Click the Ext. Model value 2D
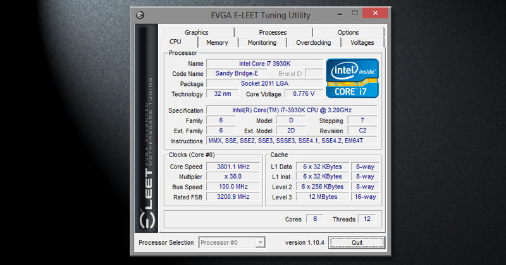The height and width of the screenshot is (265, 506). point(291,131)
